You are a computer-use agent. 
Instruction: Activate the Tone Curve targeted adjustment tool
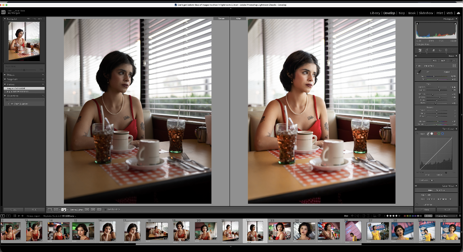click(x=428, y=134)
